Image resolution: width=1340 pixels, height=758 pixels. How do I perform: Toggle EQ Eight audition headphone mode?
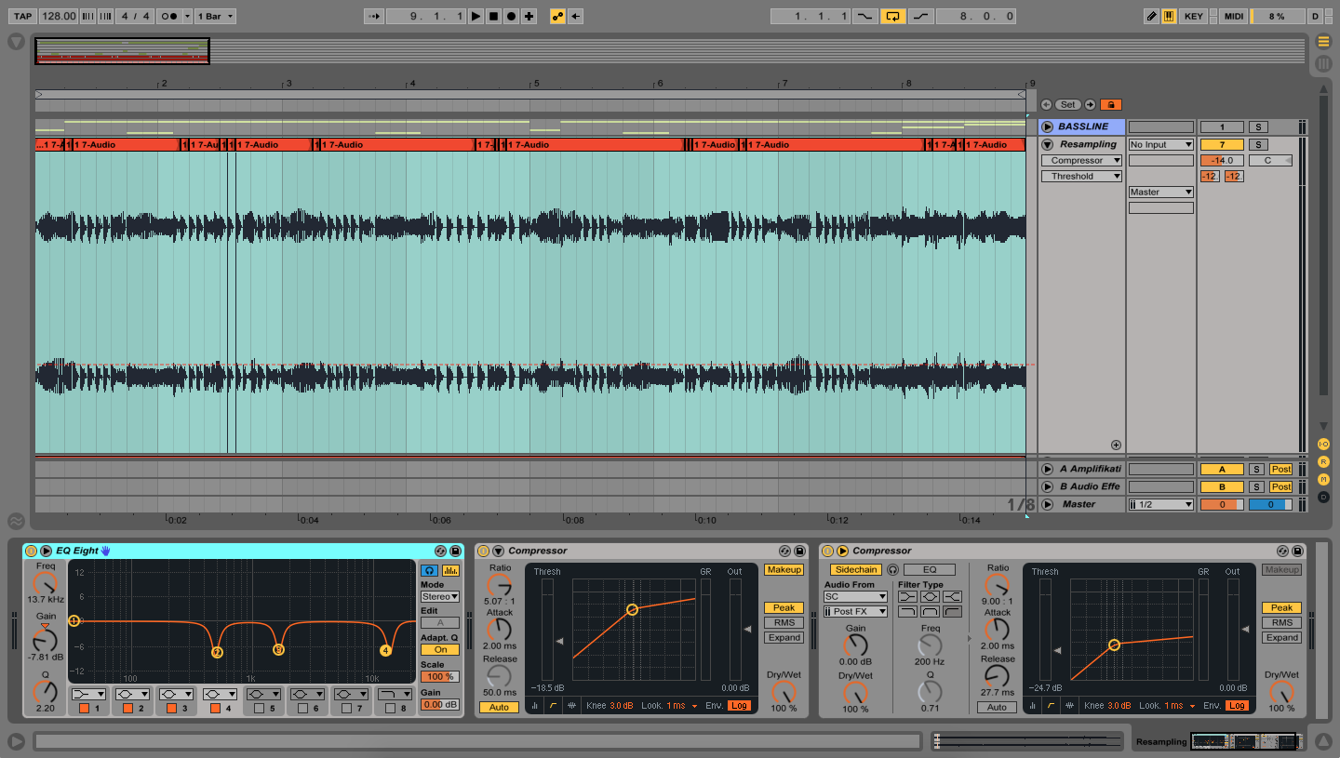(429, 570)
